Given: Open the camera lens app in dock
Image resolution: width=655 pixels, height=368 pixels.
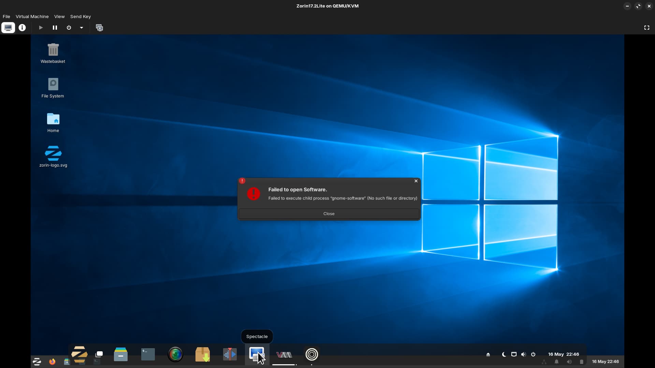Looking at the screenshot, I should [x=175, y=354].
